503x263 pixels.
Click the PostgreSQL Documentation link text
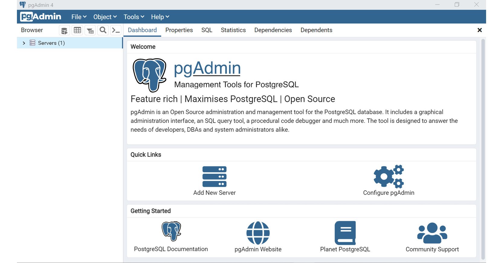171,249
